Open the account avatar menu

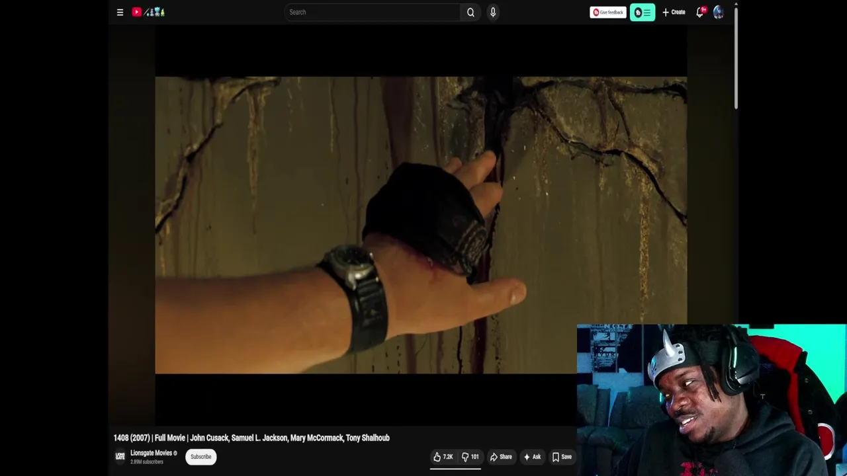(x=719, y=12)
